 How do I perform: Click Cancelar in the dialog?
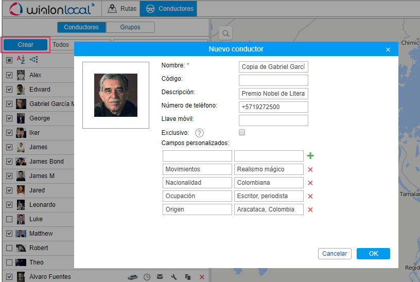click(x=335, y=254)
